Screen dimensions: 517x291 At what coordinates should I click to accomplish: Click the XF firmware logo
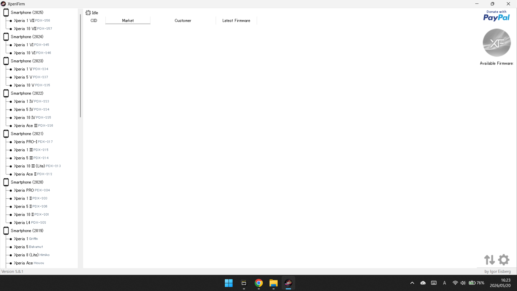pos(497,43)
